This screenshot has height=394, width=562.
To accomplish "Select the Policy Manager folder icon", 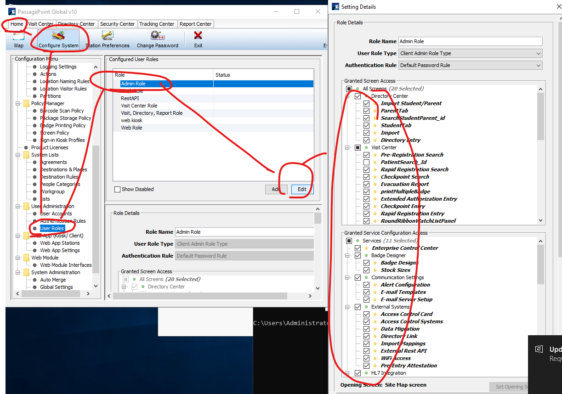I will (26, 103).
